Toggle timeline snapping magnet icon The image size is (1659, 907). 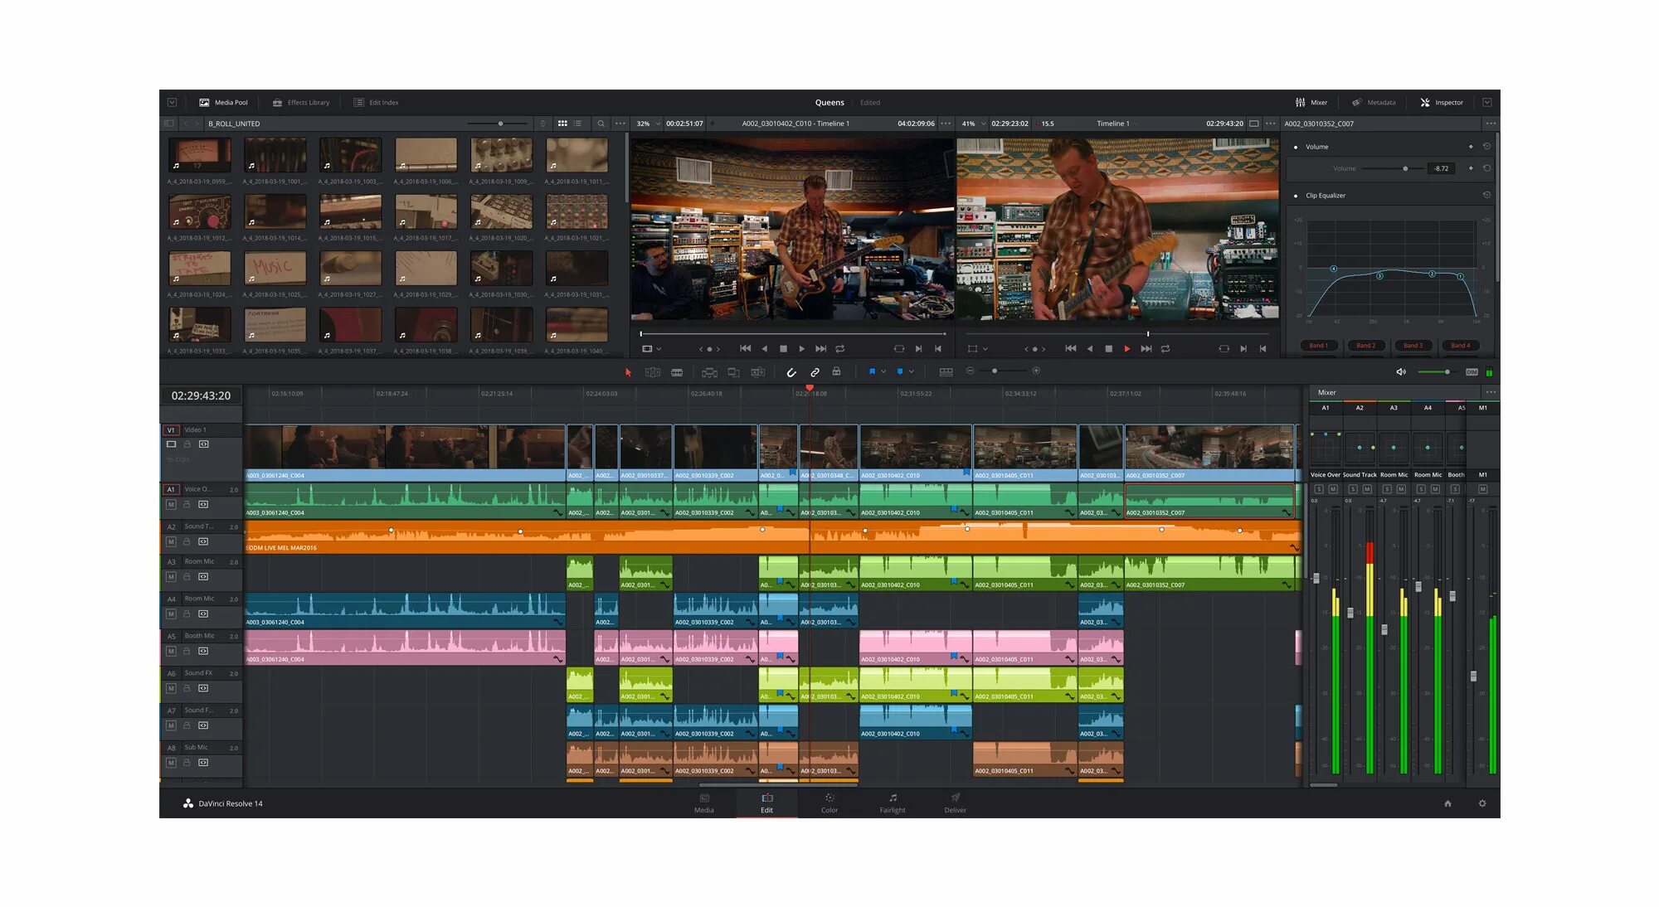[x=791, y=372]
